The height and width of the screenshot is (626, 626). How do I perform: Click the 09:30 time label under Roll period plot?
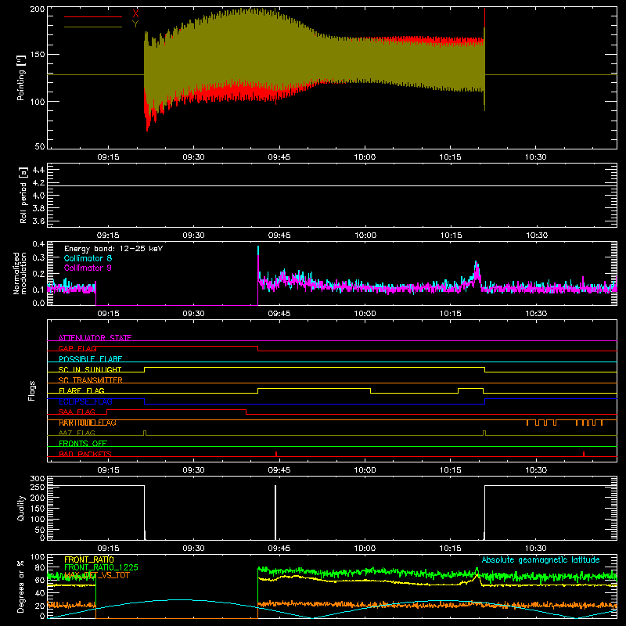(x=193, y=236)
